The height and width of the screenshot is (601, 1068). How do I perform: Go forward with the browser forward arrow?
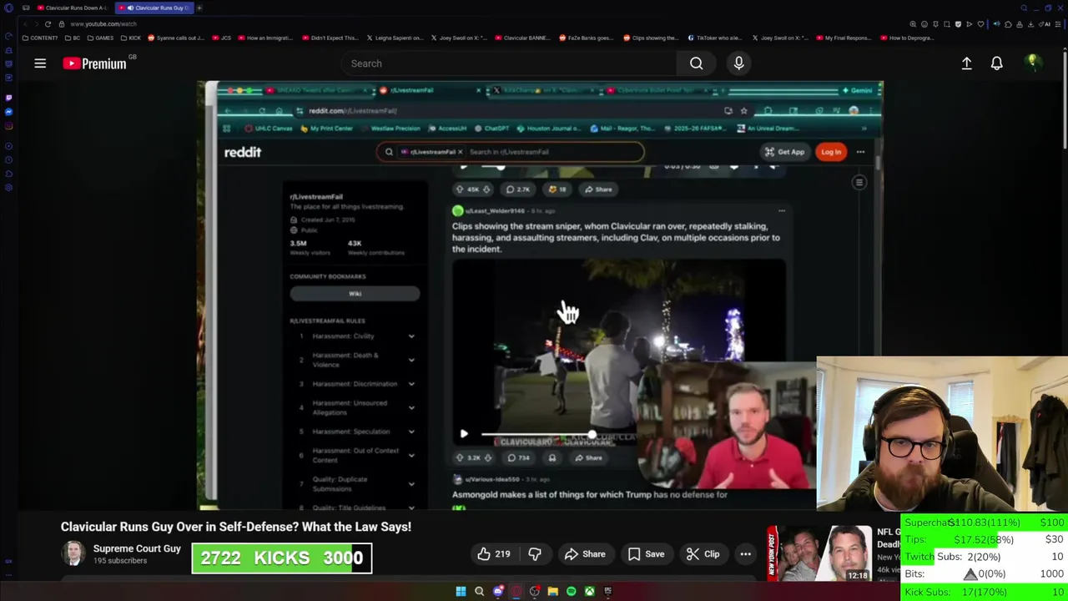(36, 24)
